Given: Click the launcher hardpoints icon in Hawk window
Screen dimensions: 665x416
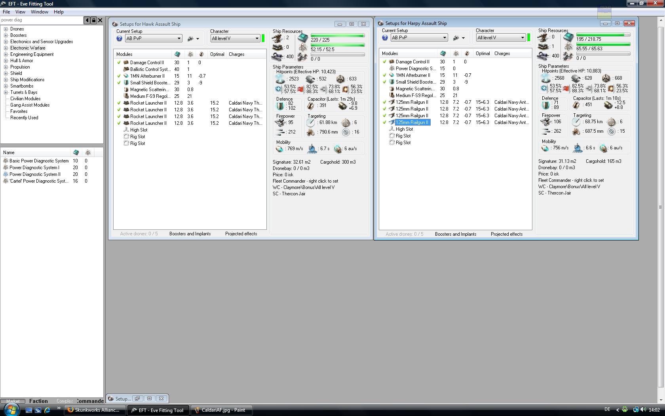Looking at the screenshot, I should click(x=277, y=48).
